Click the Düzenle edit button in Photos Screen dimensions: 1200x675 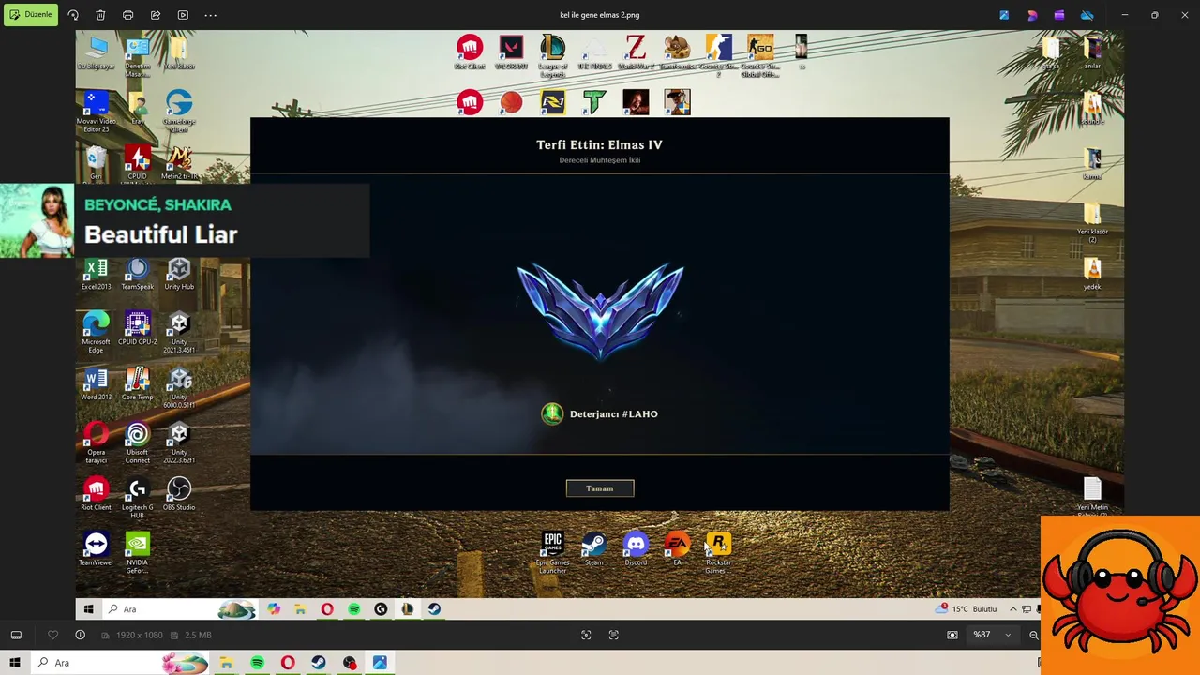pyautogui.click(x=31, y=15)
